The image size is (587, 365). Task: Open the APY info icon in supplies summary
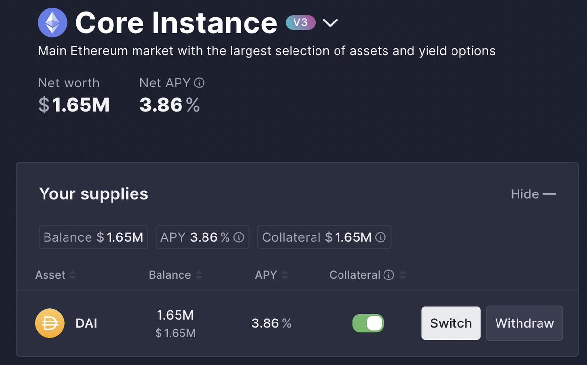click(238, 237)
